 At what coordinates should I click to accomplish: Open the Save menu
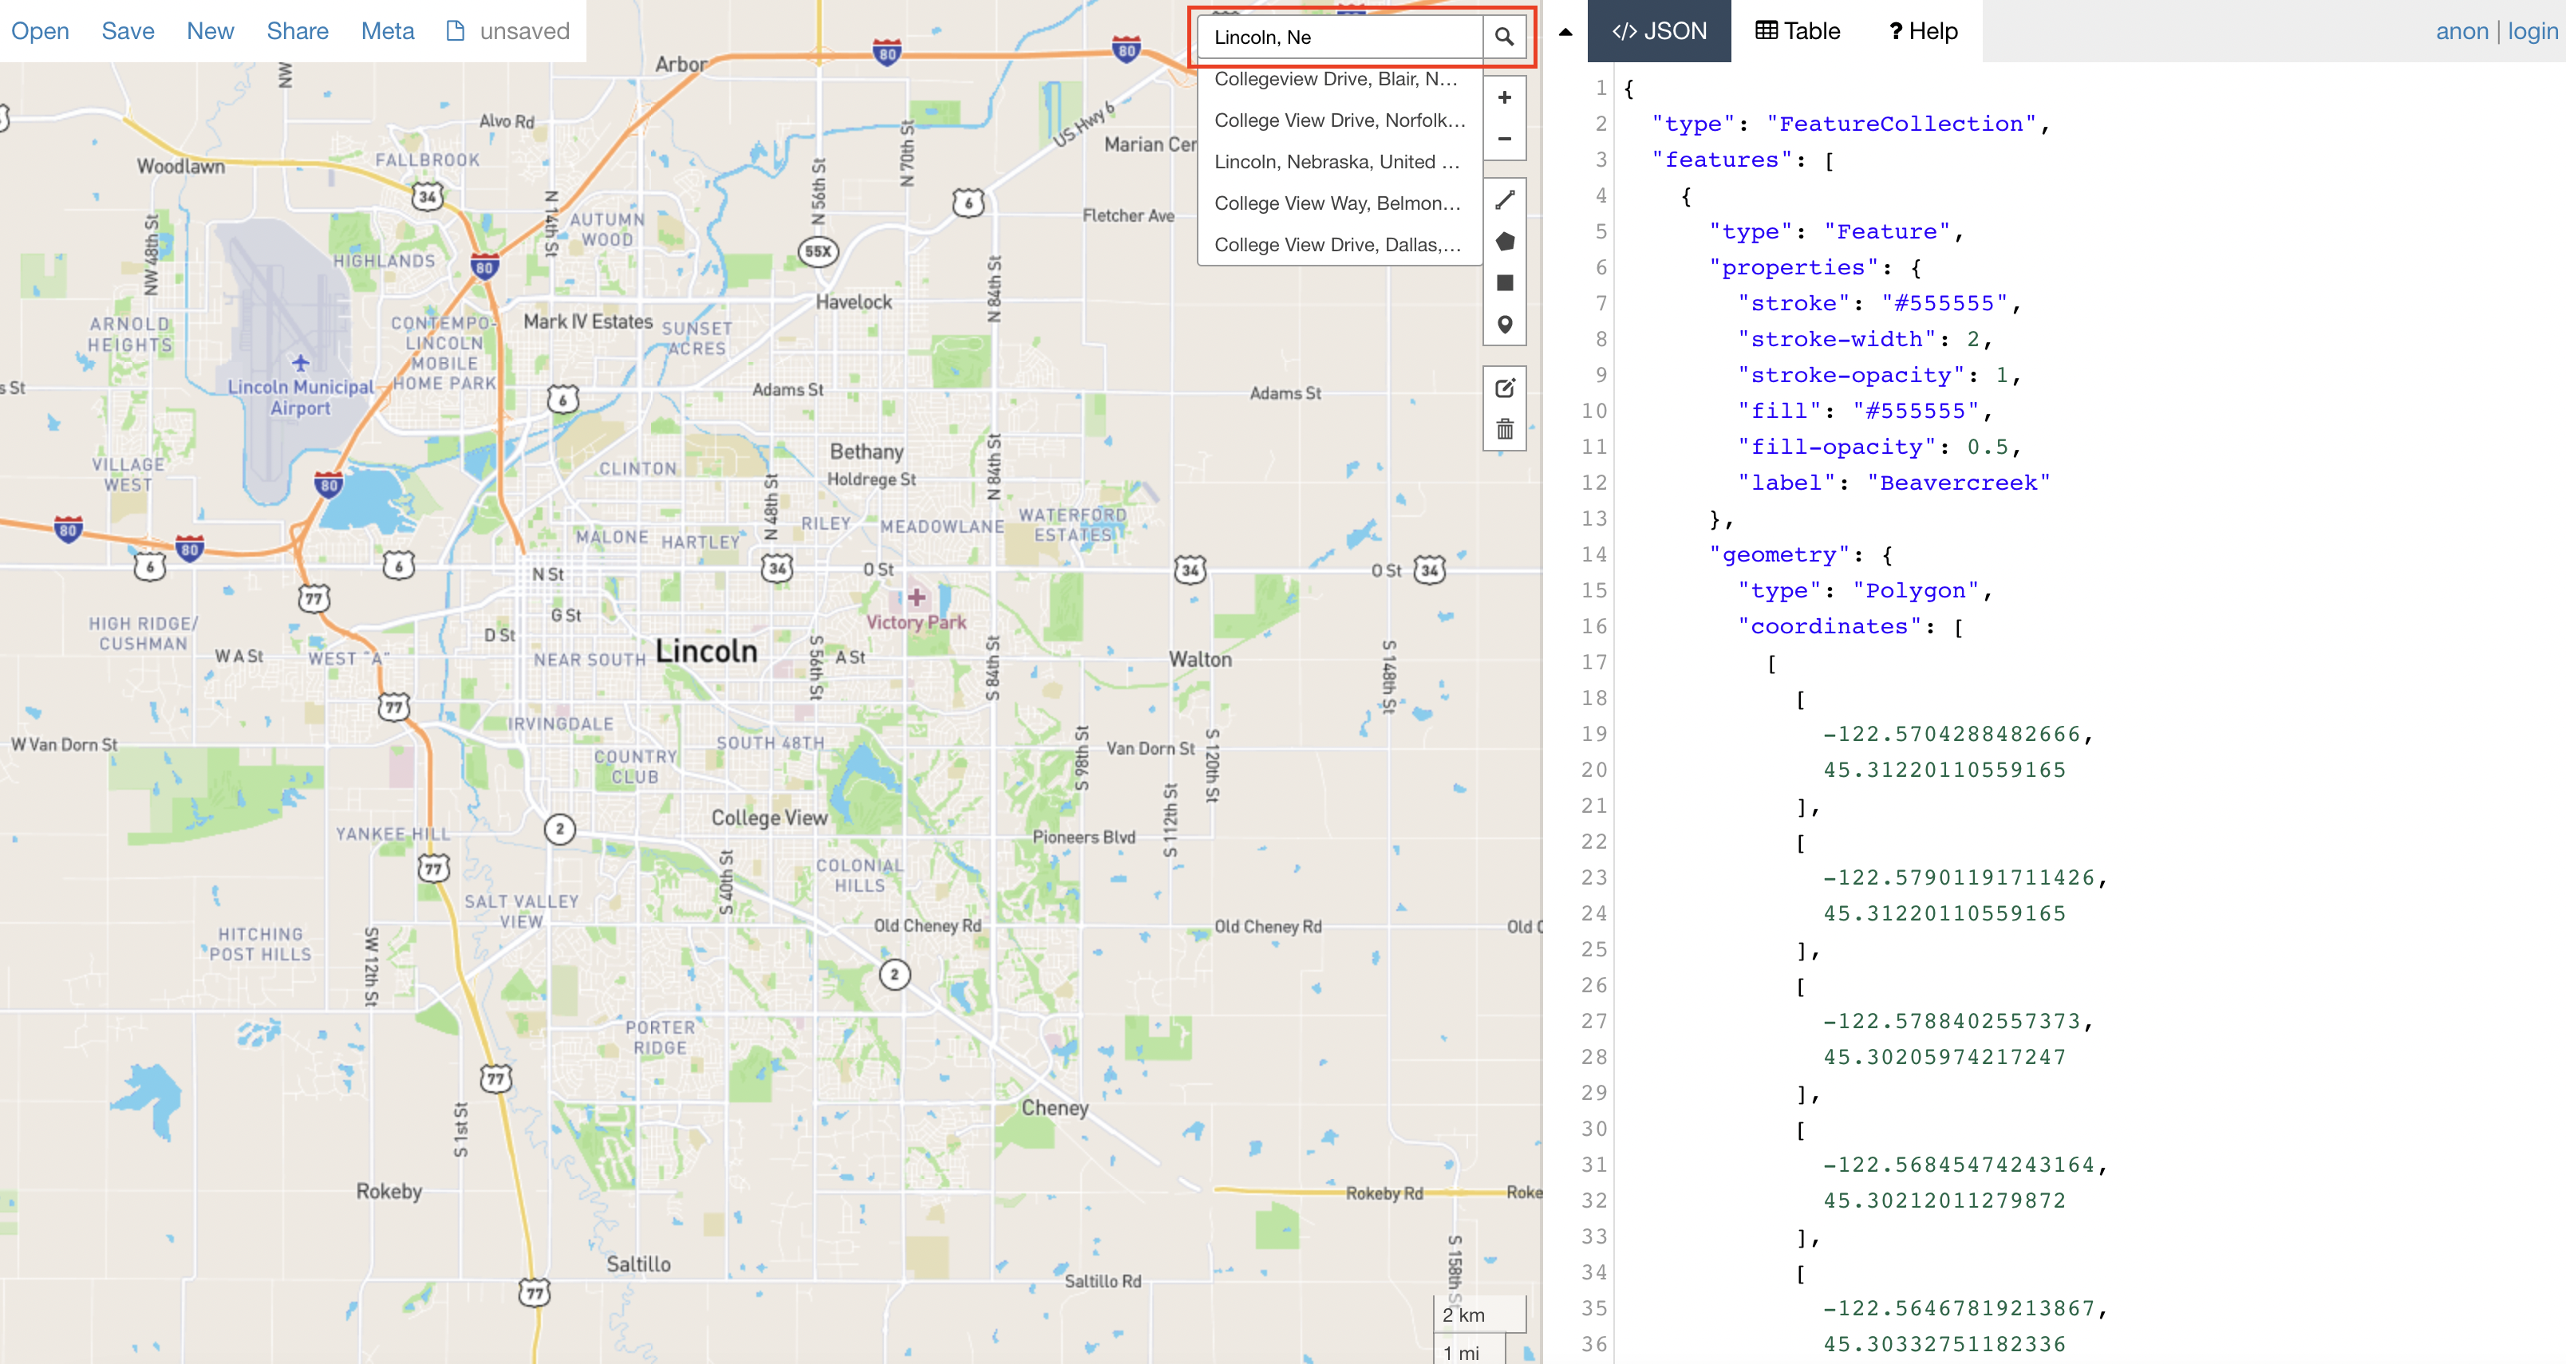click(x=128, y=31)
